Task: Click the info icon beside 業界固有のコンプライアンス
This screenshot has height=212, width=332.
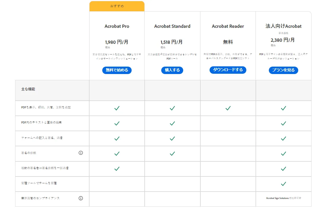Action: 81,198
